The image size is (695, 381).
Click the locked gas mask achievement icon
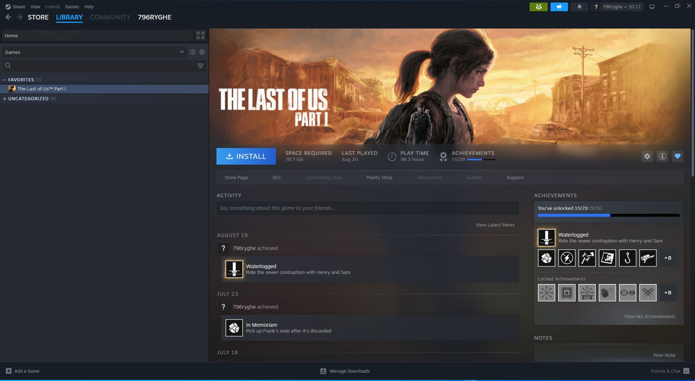pos(627,293)
